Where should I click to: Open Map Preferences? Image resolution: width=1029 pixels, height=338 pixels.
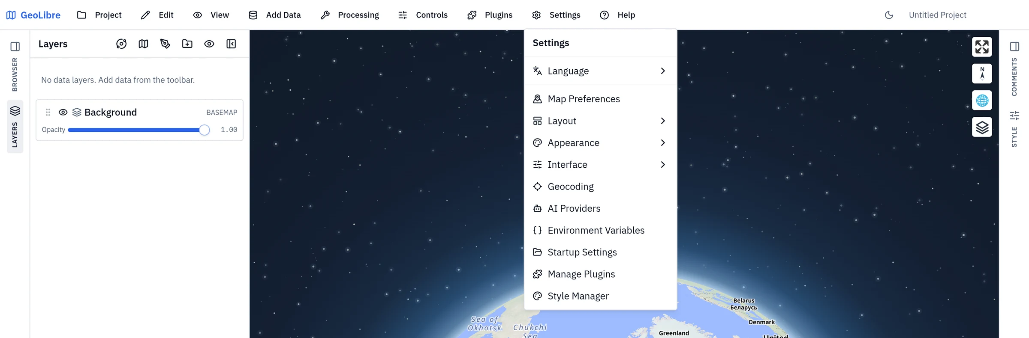tap(600, 99)
